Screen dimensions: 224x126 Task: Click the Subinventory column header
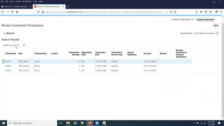tap(41, 54)
